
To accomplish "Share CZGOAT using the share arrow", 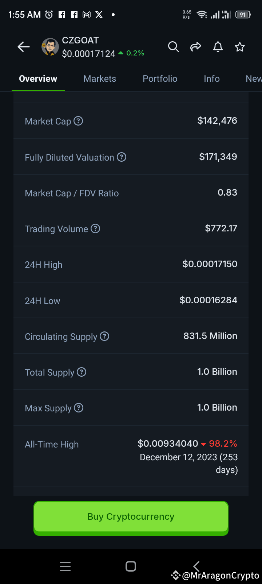I will coord(196,47).
